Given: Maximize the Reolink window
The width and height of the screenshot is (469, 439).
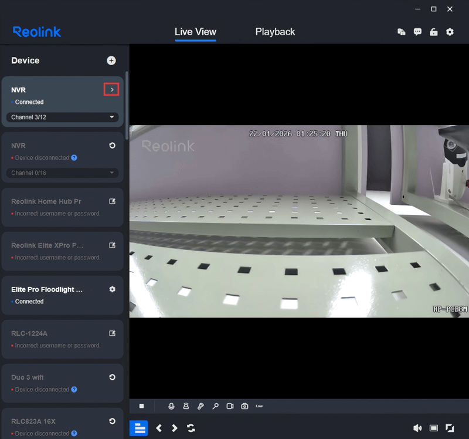Looking at the screenshot, I should click(x=434, y=9).
